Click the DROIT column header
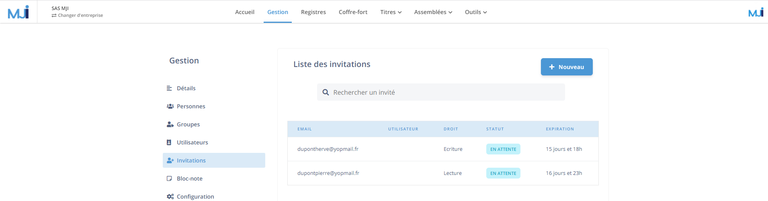Screen dimensions: 768x201 pos(451,129)
